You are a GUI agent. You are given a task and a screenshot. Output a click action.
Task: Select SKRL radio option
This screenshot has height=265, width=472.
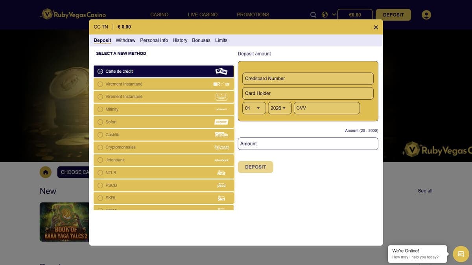pos(100,198)
